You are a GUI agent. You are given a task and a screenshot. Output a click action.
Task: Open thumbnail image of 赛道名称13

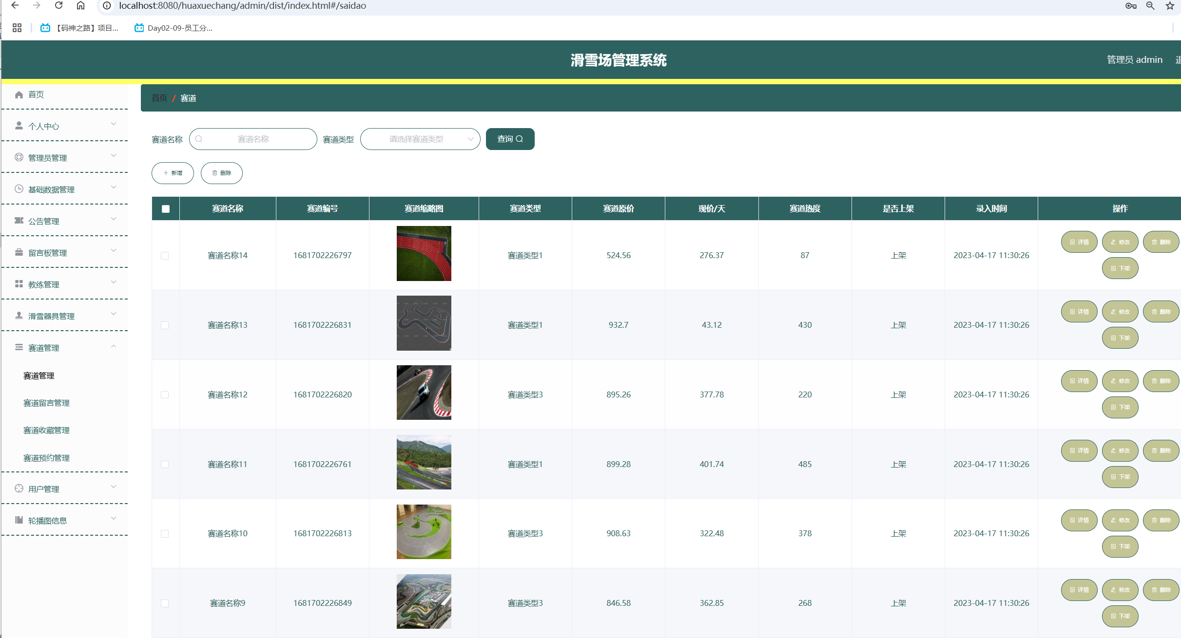coord(424,323)
